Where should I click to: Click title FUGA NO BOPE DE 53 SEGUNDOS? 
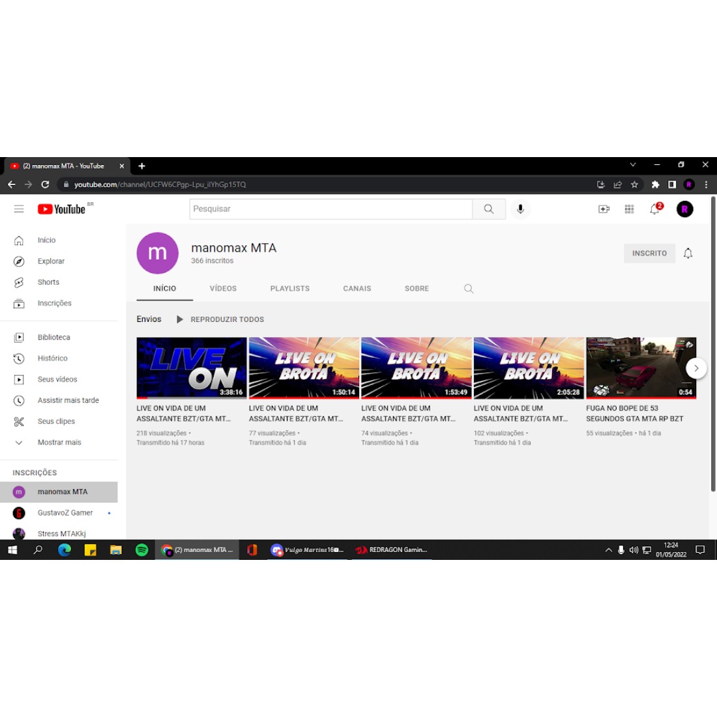click(635, 413)
